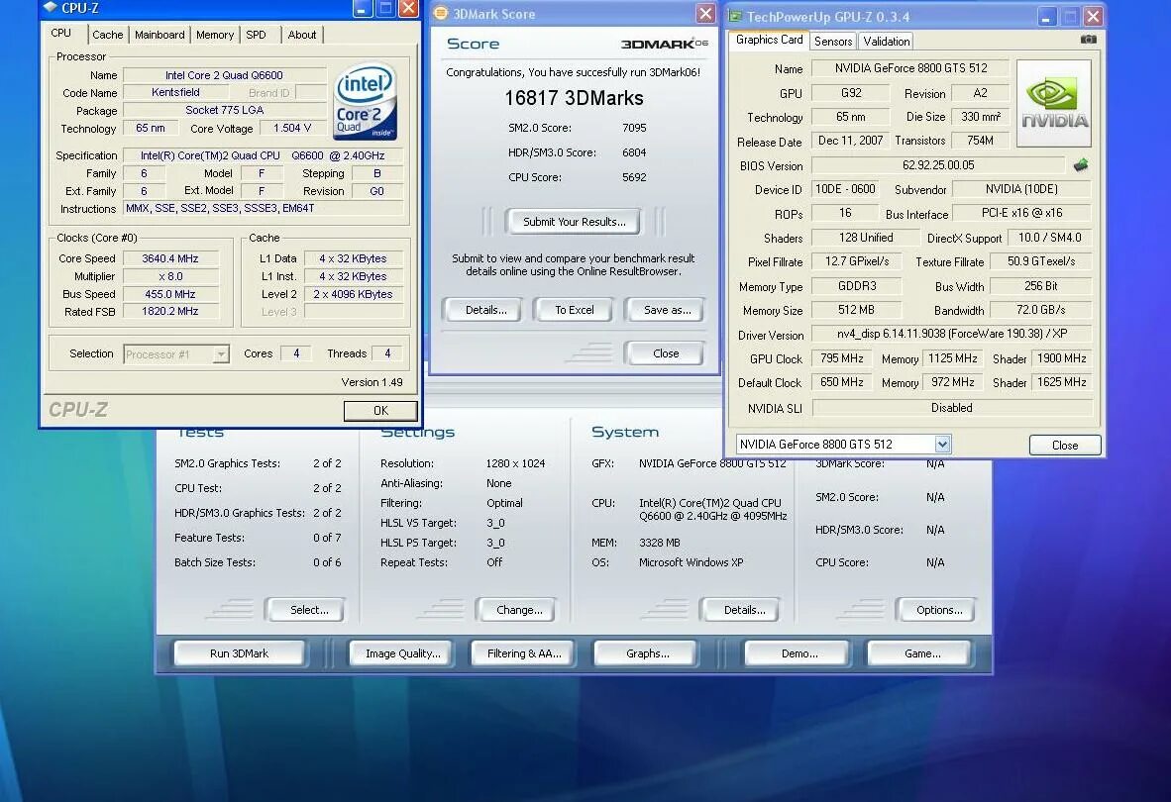Click the Game button in 3DMark06
This screenshot has height=802, width=1171.
click(x=921, y=652)
